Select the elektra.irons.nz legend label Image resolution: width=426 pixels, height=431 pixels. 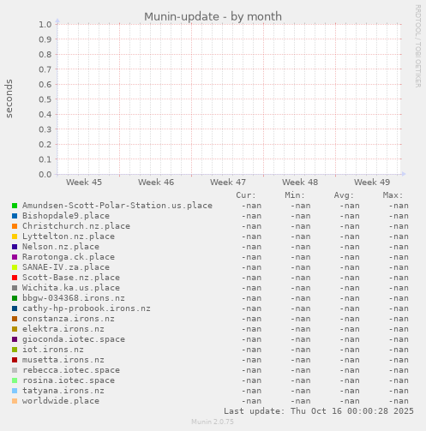pyautogui.click(x=63, y=329)
